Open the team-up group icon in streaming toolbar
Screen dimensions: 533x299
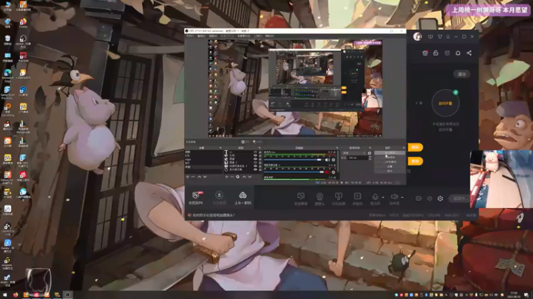243,195
